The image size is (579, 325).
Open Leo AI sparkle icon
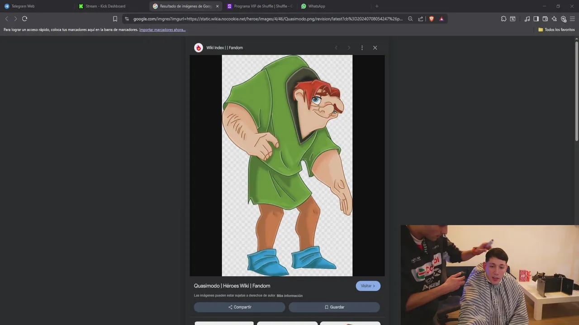point(554,19)
